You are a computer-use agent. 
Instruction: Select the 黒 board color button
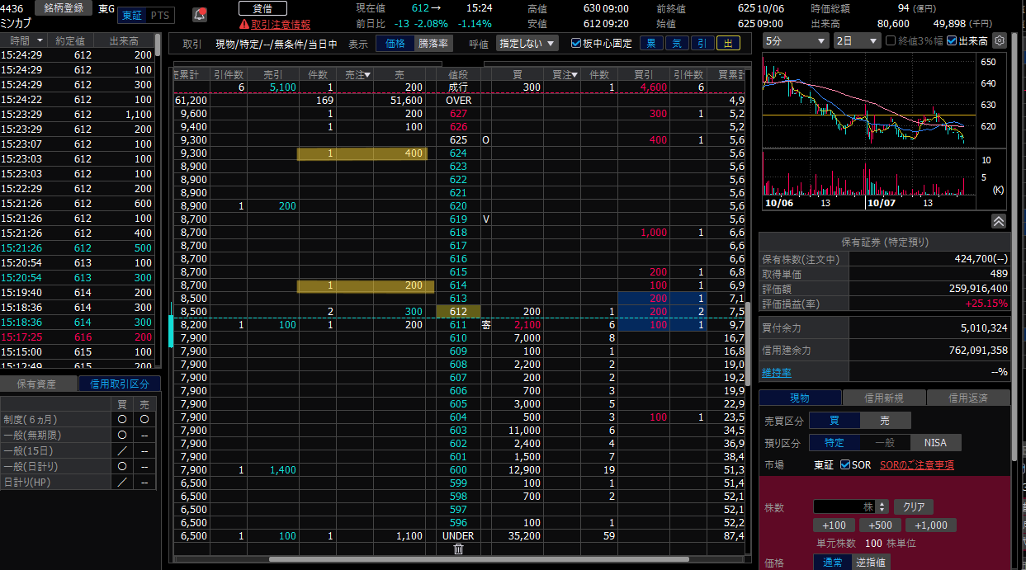click(x=651, y=44)
